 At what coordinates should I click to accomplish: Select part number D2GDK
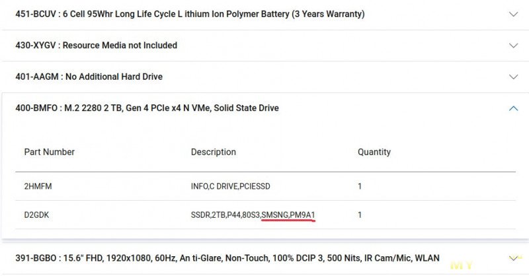pos(38,215)
